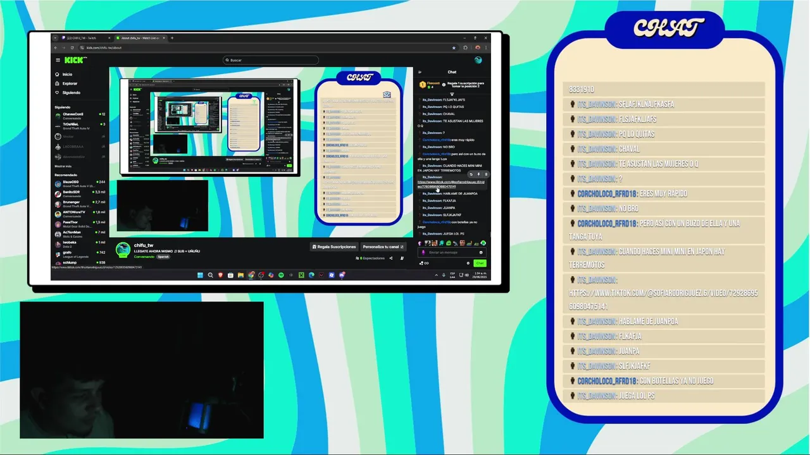Click the Regala Suscripciones button
810x455 pixels.
click(334, 246)
